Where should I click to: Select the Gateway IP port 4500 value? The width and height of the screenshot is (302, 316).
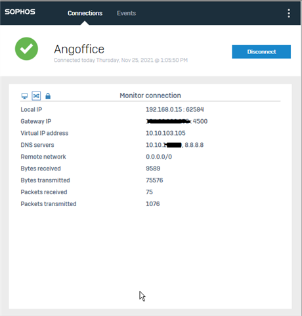(x=200, y=121)
